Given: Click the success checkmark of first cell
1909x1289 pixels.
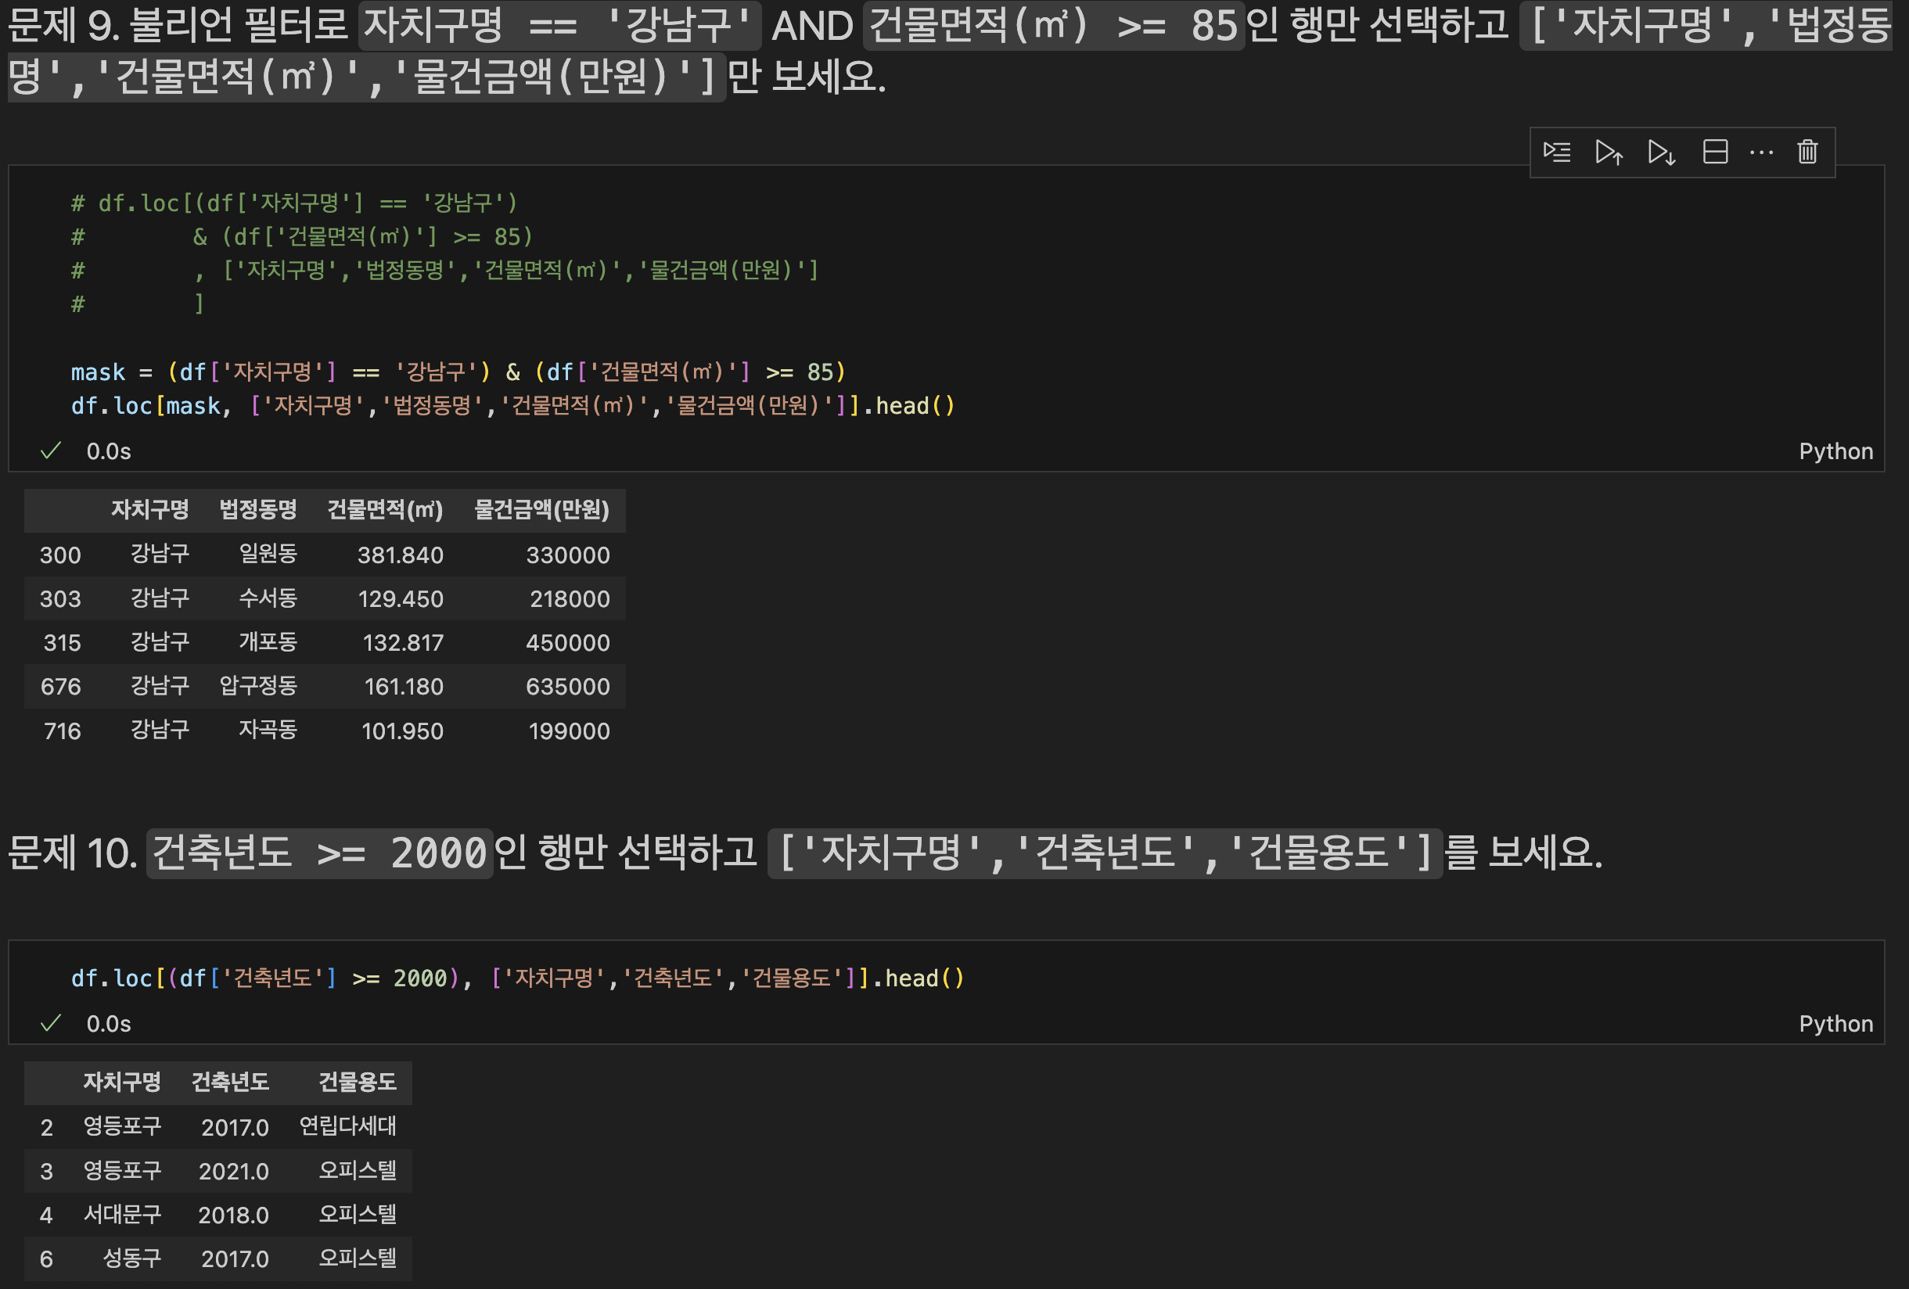Looking at the screenshot, I should [51, 451].
